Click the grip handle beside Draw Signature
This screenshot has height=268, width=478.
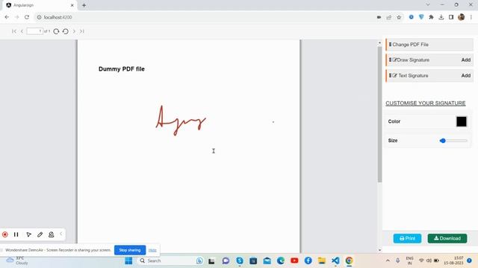[x=390, y=60]
